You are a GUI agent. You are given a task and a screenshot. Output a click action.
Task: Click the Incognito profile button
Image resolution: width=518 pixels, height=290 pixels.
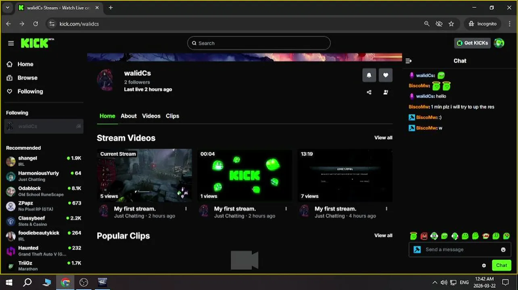(x=482, y=24)
